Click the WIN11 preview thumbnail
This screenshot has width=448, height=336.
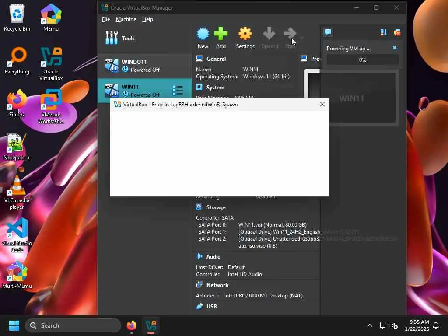click(x=351, y=98)
